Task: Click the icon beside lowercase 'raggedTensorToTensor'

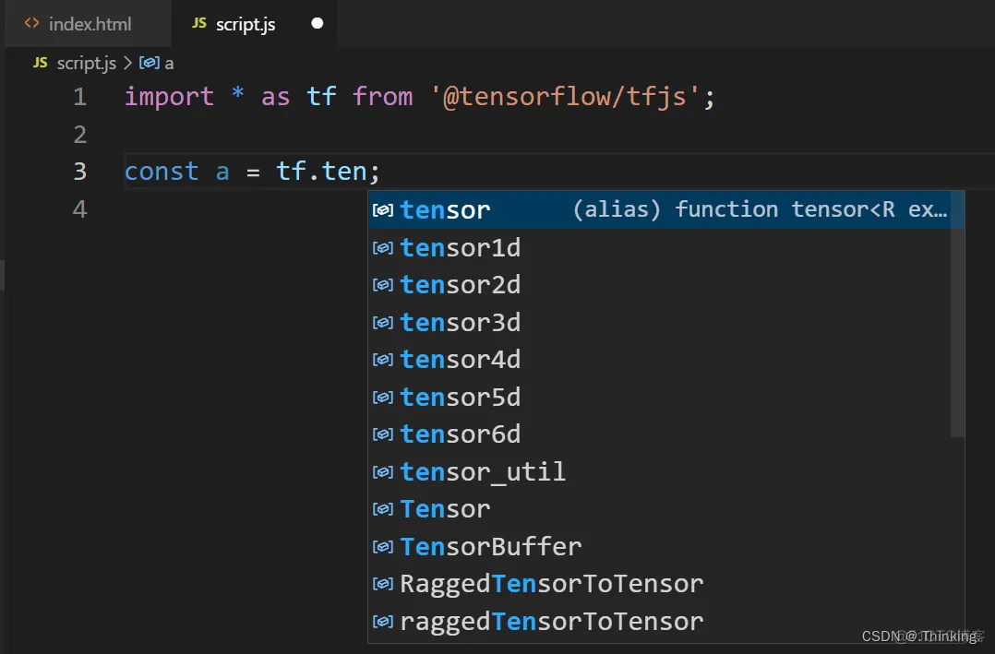Action: (383, 621)
